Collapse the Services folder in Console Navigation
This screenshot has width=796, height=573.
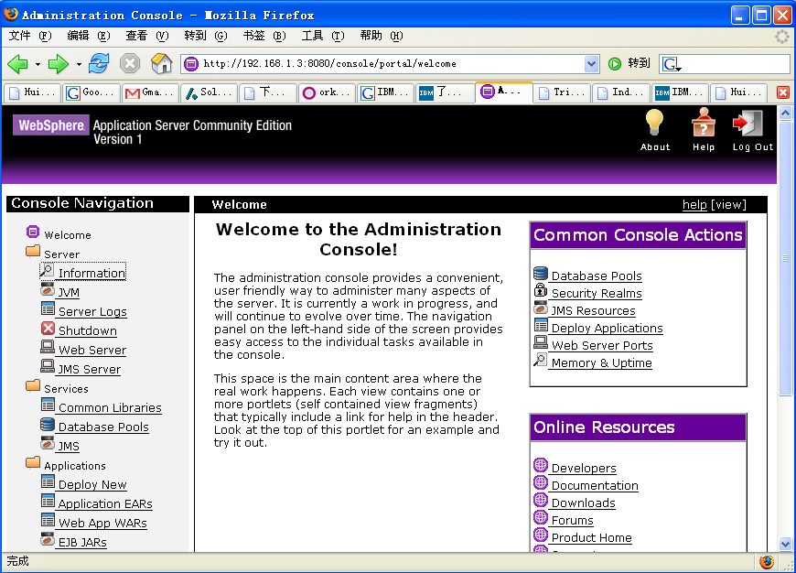pos(33,386)
